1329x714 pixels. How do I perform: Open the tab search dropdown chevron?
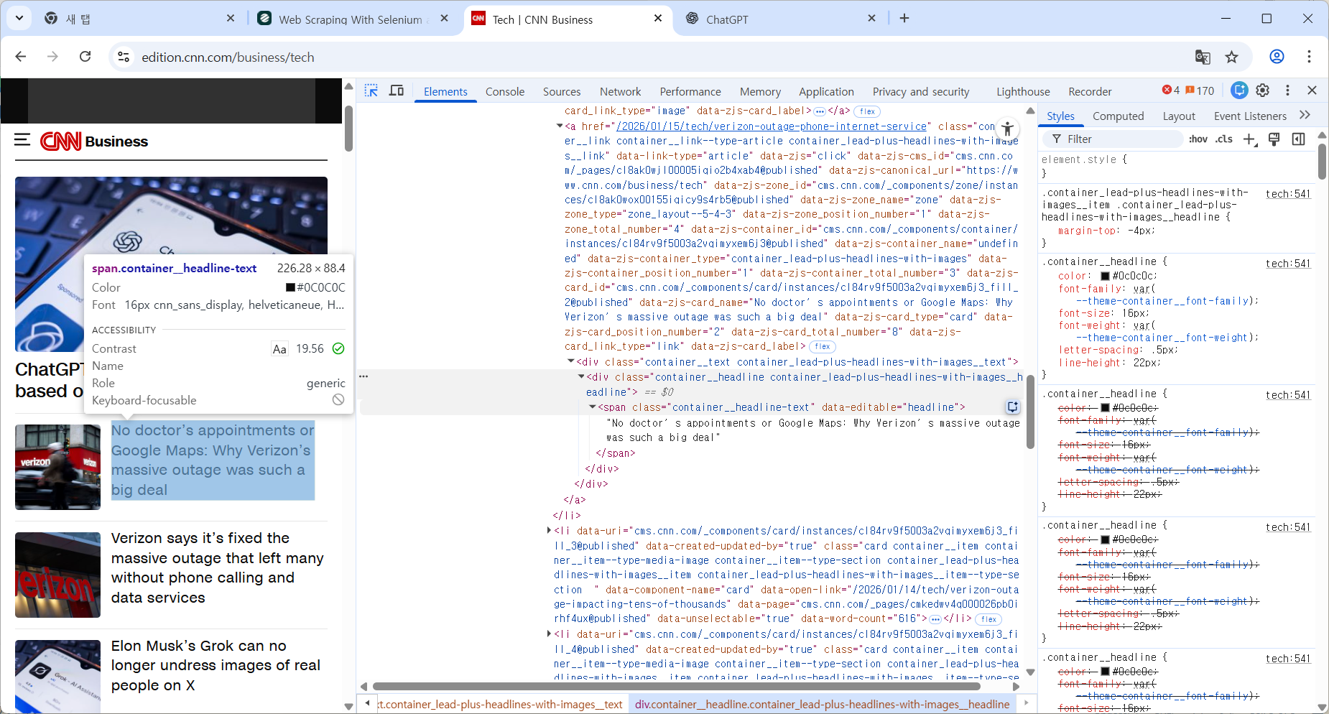pyautogui.click(x=19, y=19)
